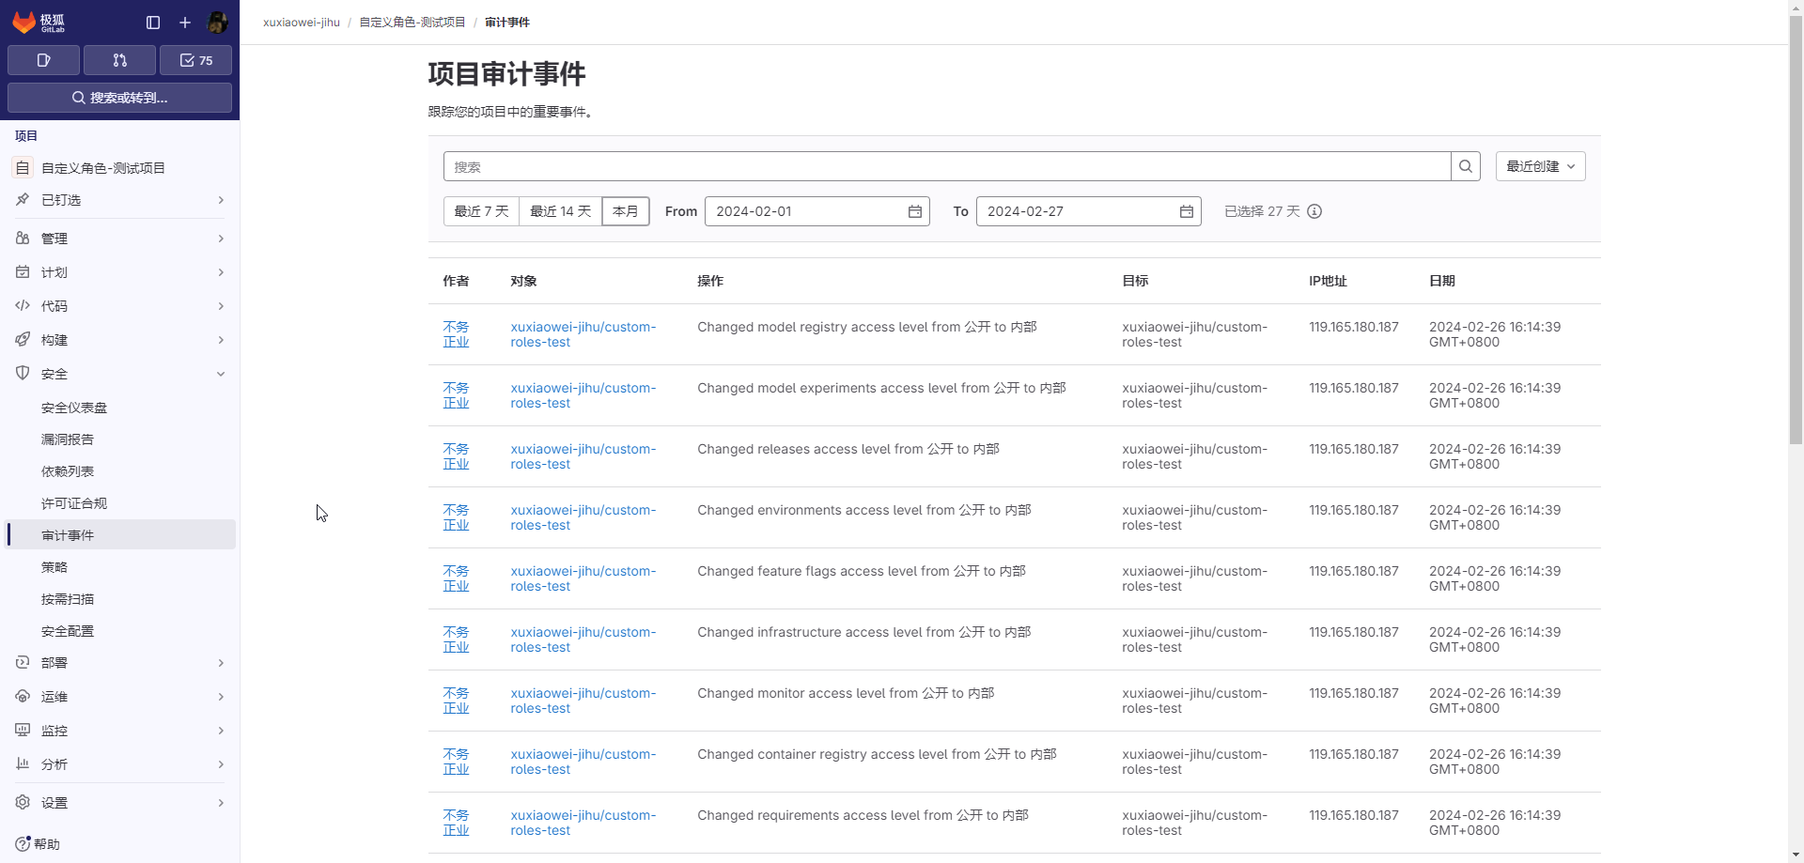Open the issues icon shortcut

(x=43, y=60)
